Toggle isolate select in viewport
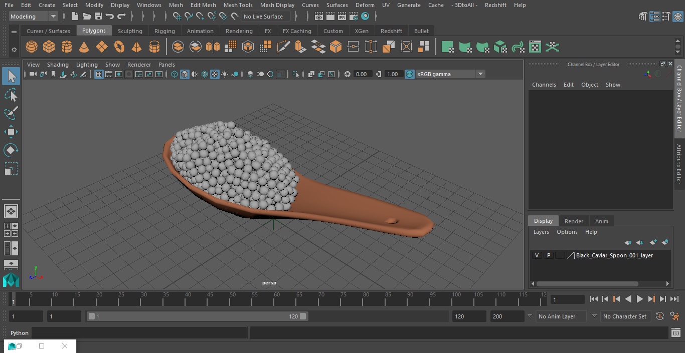Screen dimensions: 685x353 [x=296, y=74]
